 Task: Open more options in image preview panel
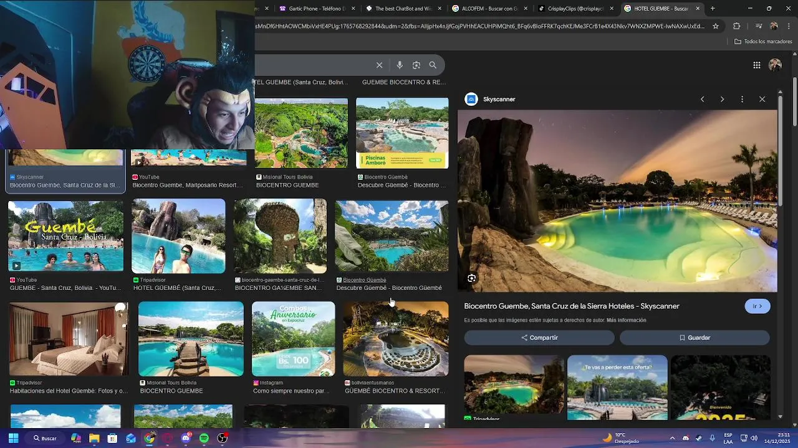742,99
